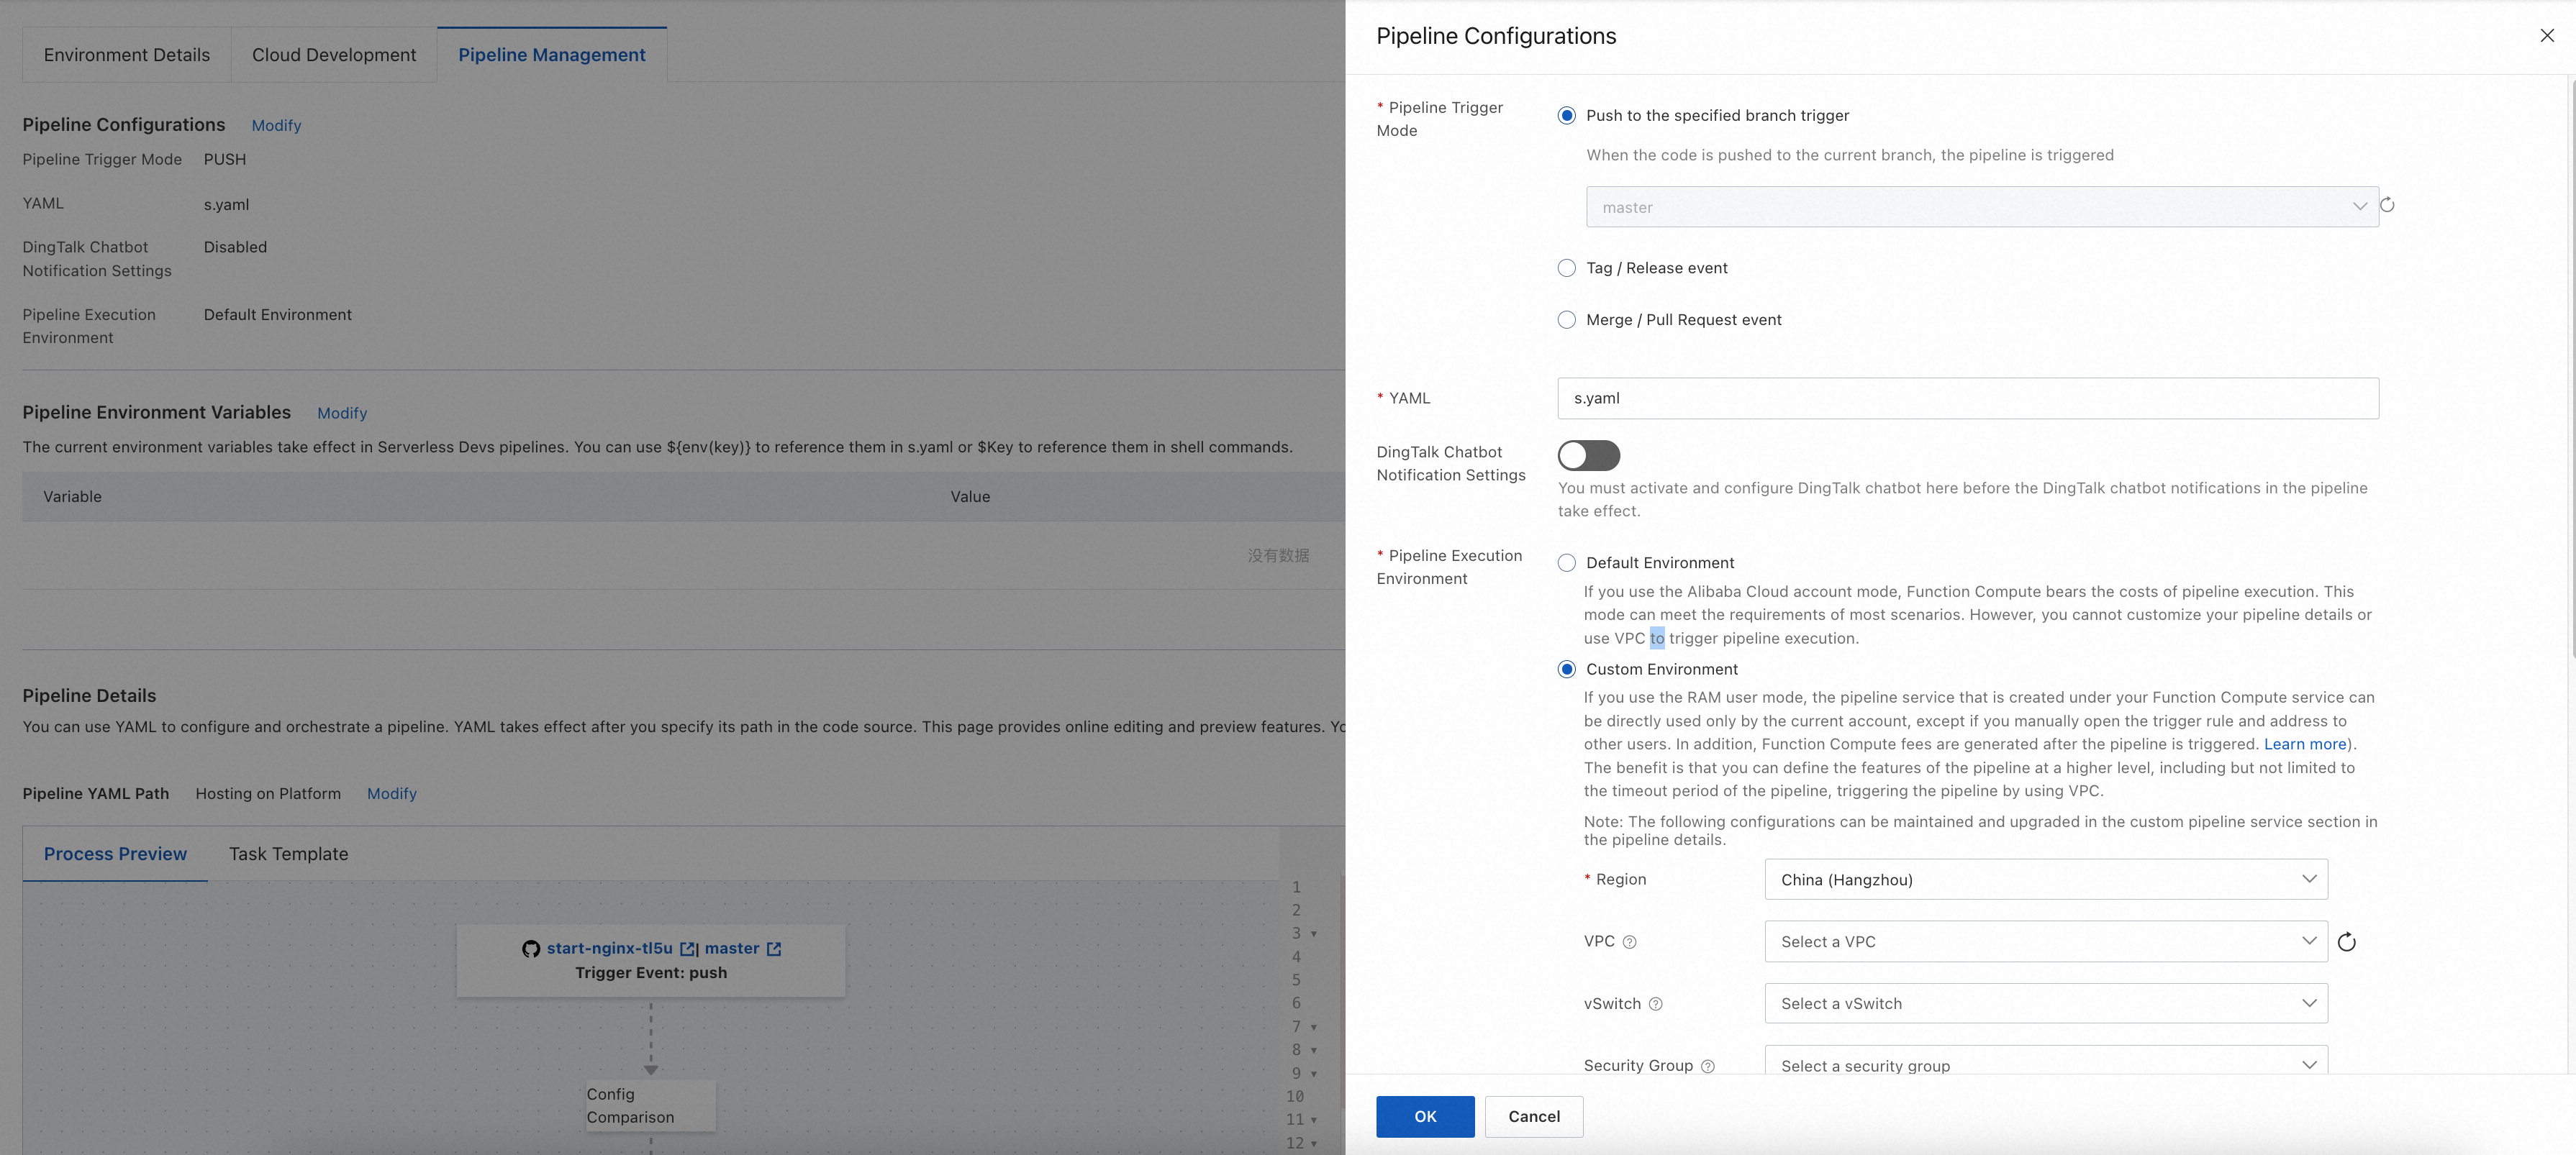Click vSwitch help question mark icon

(x=1655, y=1004)
